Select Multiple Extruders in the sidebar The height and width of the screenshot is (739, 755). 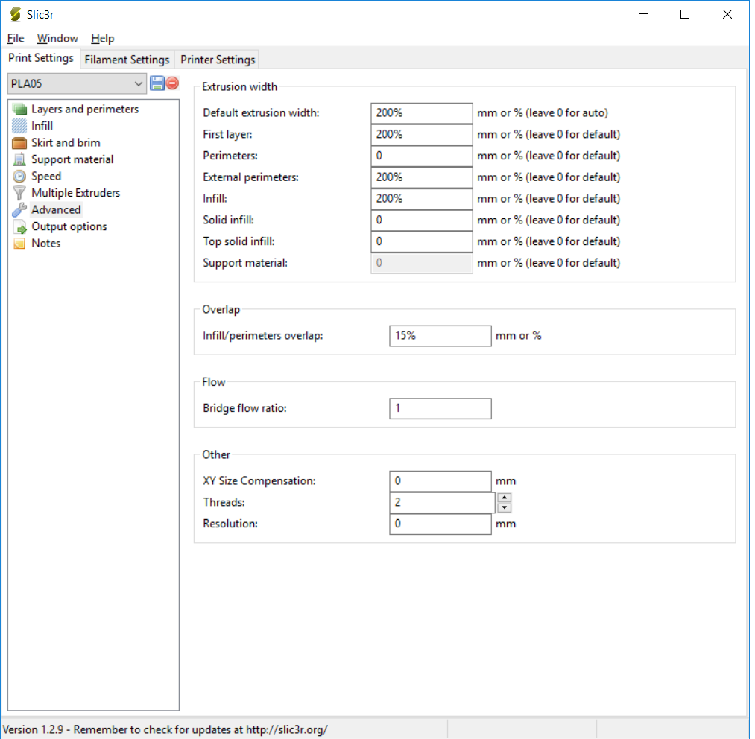[x=75, y=193]
